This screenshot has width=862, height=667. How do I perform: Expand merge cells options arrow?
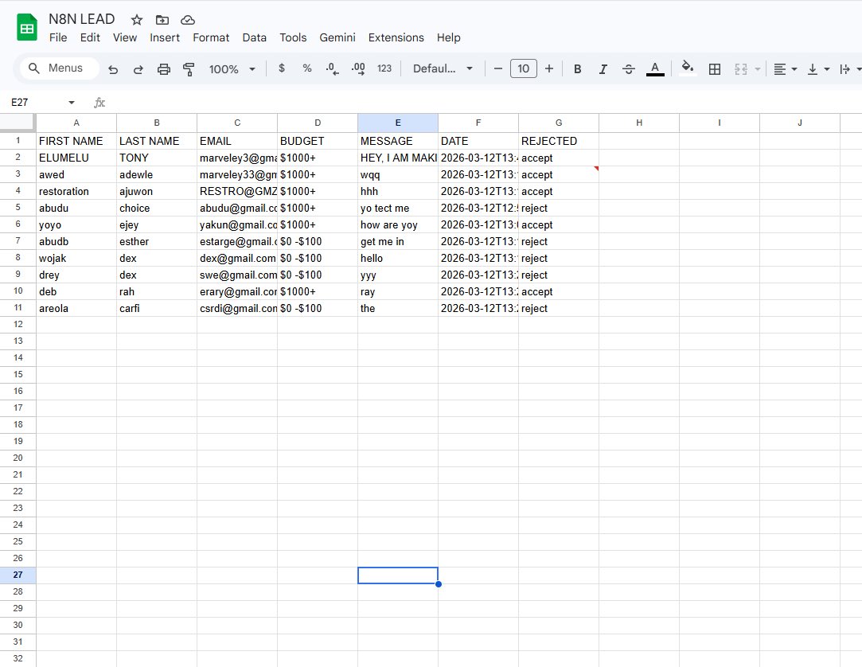pos(758,69)
